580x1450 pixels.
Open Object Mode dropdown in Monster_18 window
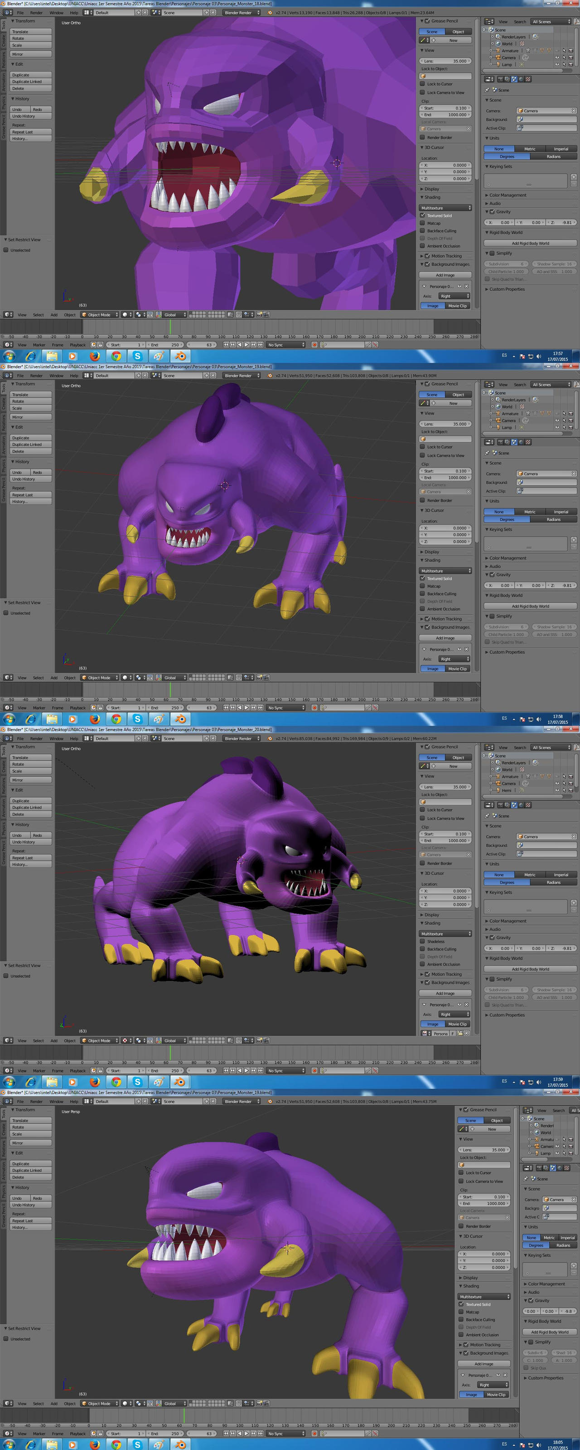(x=100, y=315)
